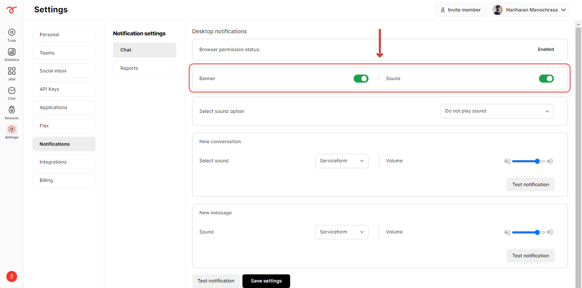Click the bottom Test notification button beside Save
This screenshot has width=582, height=288.
pos(216,281)
